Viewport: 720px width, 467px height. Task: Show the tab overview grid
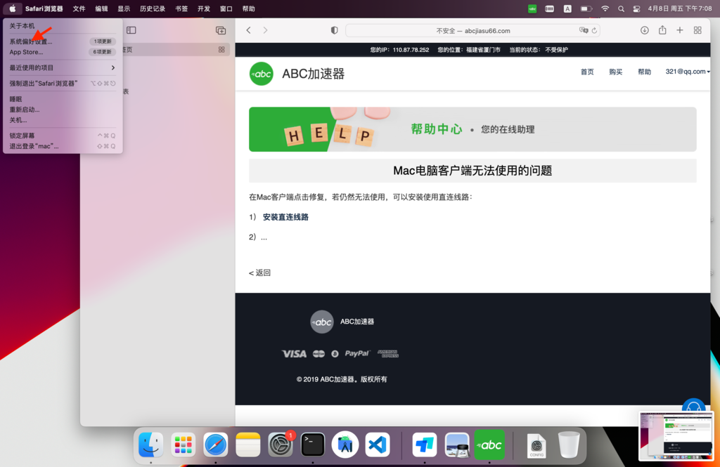pyautogui.click(x=697, y=30)
